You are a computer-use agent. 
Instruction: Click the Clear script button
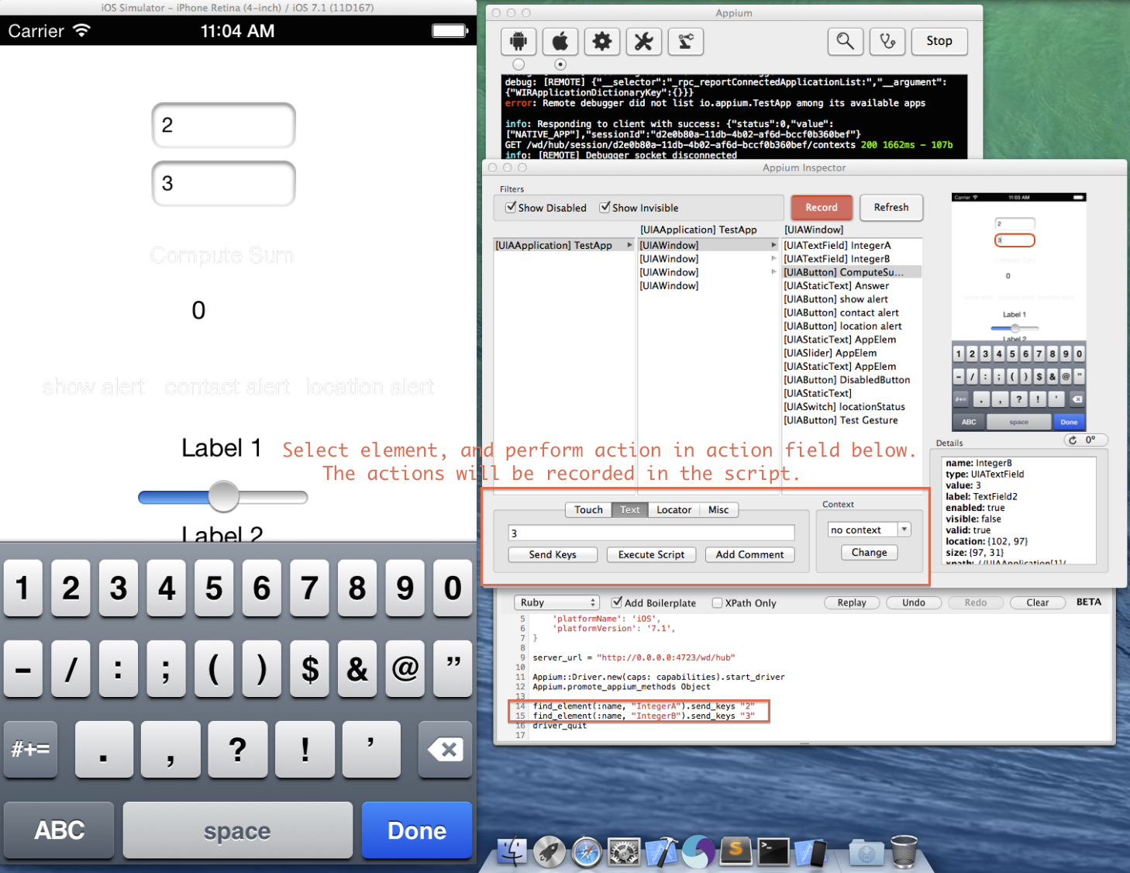pos(1038,602)
